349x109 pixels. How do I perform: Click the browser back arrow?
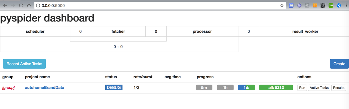[x=5, y=5]
